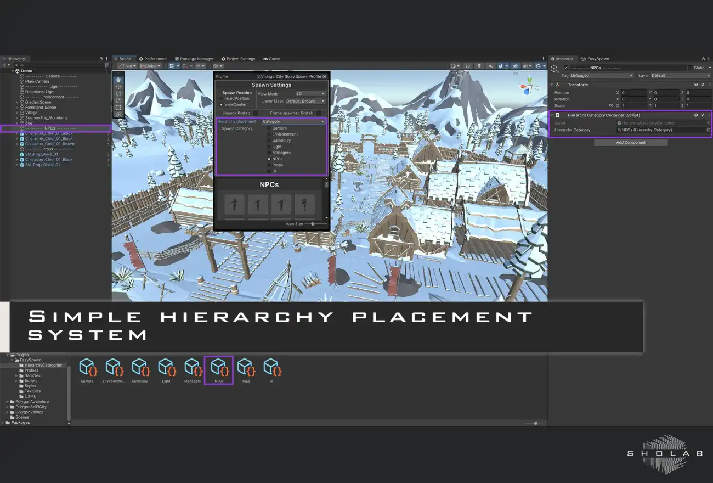Click the Add Component button
Screen dimensions: 713x483
[x=631, y=142]
